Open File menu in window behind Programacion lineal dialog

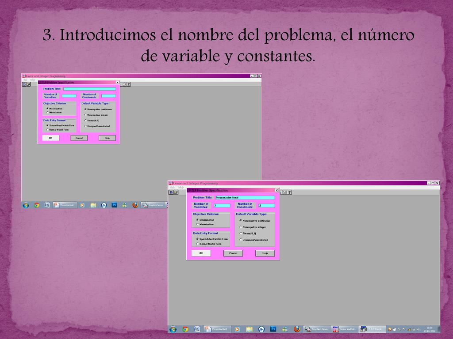(173, 187)
